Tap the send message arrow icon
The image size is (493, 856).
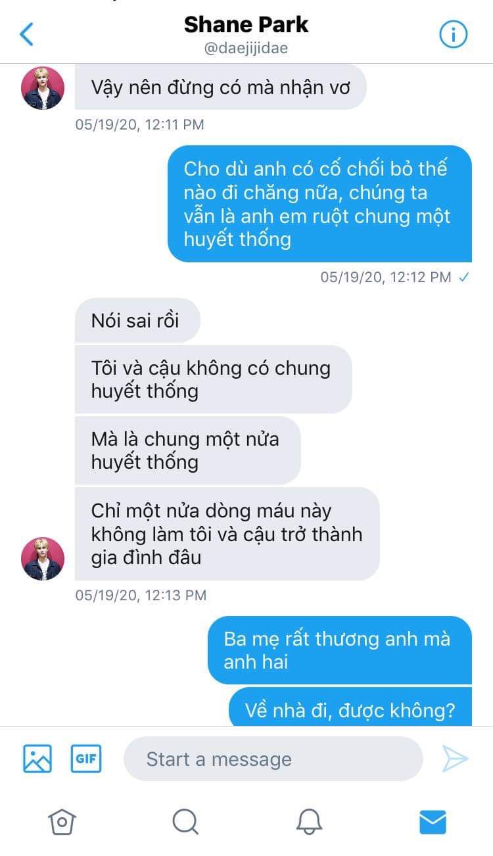(x=455, y=759)
